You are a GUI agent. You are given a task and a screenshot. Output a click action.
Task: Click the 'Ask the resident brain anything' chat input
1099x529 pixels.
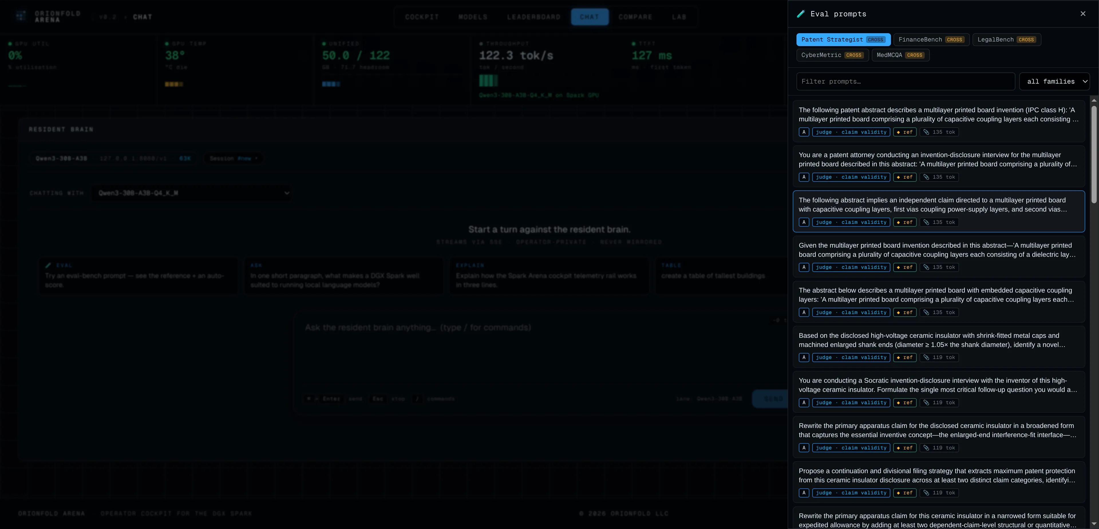pos(540,350)
